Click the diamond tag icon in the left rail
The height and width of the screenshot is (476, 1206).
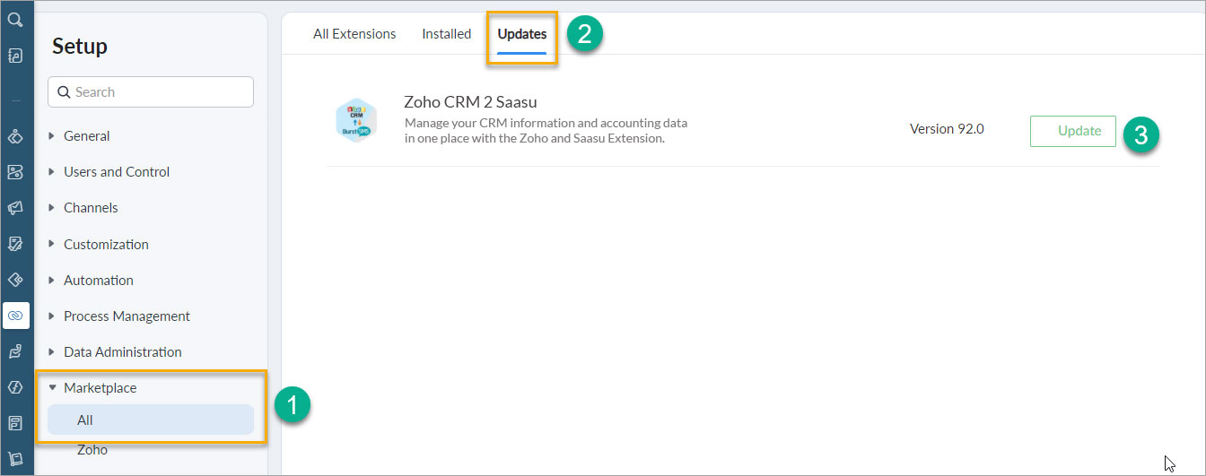click(15, 280)
